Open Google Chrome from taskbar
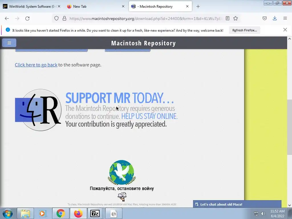292x219 pixels. pyautogui.click(x=60, y=213)
